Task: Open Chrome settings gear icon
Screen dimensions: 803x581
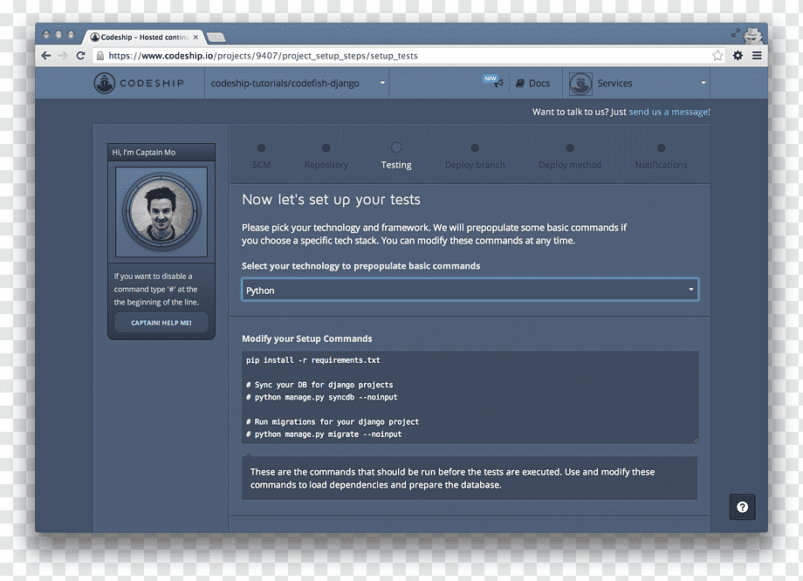Action: [x=738, y=55]
